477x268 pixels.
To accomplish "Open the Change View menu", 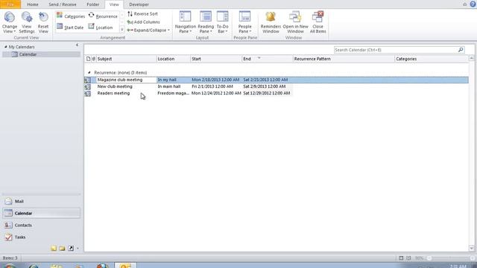I will [x=10, y=22].
